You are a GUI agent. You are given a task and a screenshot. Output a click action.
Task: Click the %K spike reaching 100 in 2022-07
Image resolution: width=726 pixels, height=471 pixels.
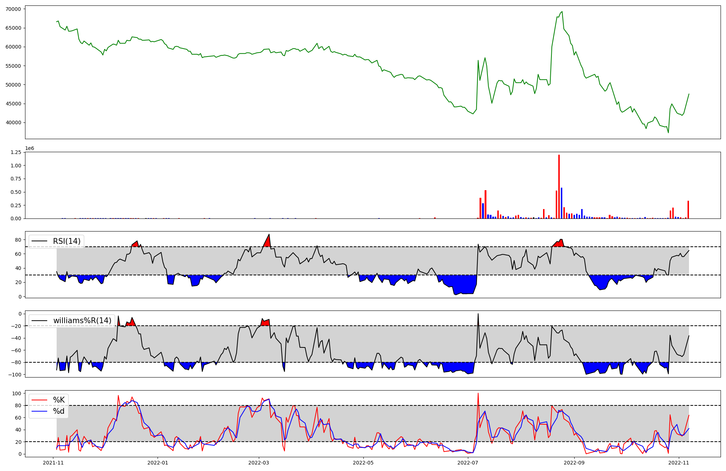click(478, 394)
